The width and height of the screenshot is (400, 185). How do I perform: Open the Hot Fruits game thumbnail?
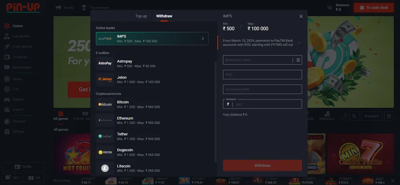[x=72, y=154]
